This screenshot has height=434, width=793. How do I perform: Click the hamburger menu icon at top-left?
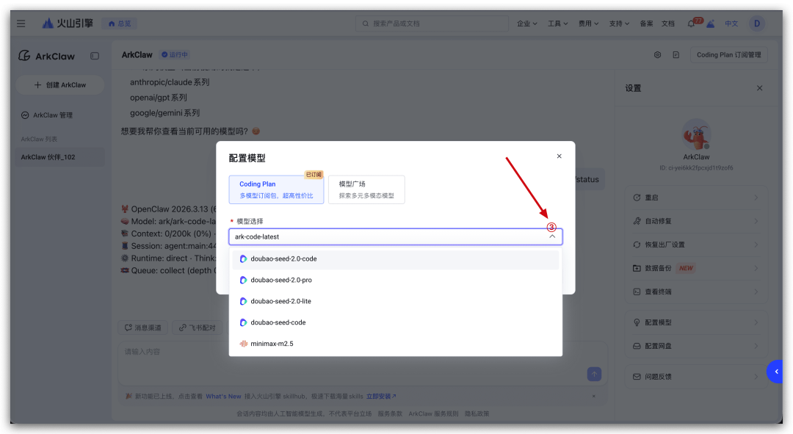click(x=21, y=23)
